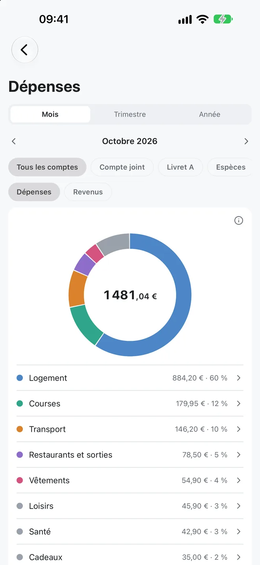This screenshot has width=260, height=565.
Task: Tap the Santé category label
Action: tap(40, 532)
